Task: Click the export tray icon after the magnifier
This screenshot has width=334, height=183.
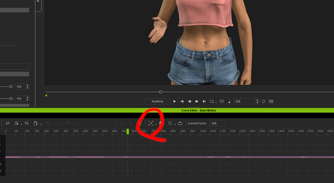Action: pos(180,123)
